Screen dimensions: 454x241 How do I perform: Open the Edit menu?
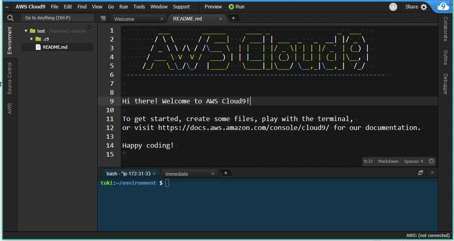coord(68,7)
